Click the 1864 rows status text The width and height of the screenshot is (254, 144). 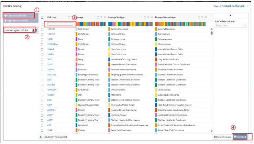pos(55,137)
